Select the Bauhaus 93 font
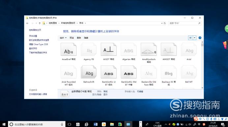228x127 pixels. point(169,75)
